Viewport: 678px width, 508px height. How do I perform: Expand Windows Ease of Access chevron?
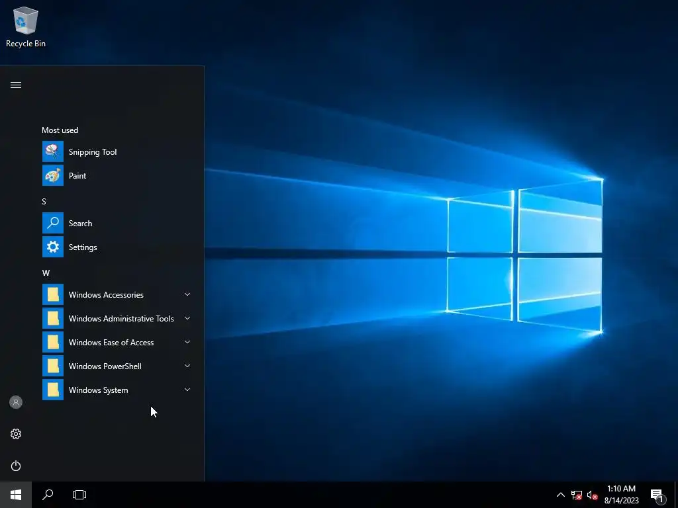click(187, 342)
